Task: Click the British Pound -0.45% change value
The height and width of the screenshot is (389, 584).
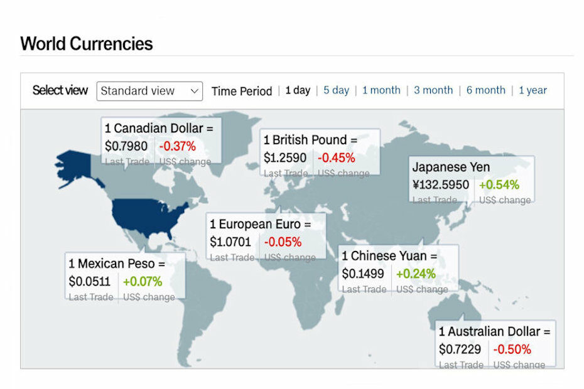Action: click(337, 158)
